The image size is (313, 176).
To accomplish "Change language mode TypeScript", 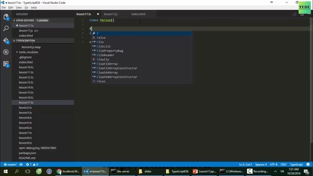I will [x=296, y=165].
